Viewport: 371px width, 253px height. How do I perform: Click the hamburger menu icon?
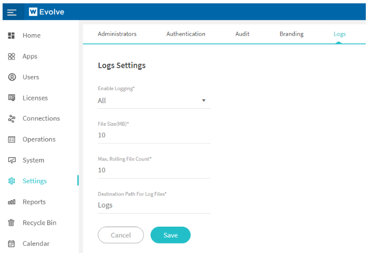pos(11,12)
